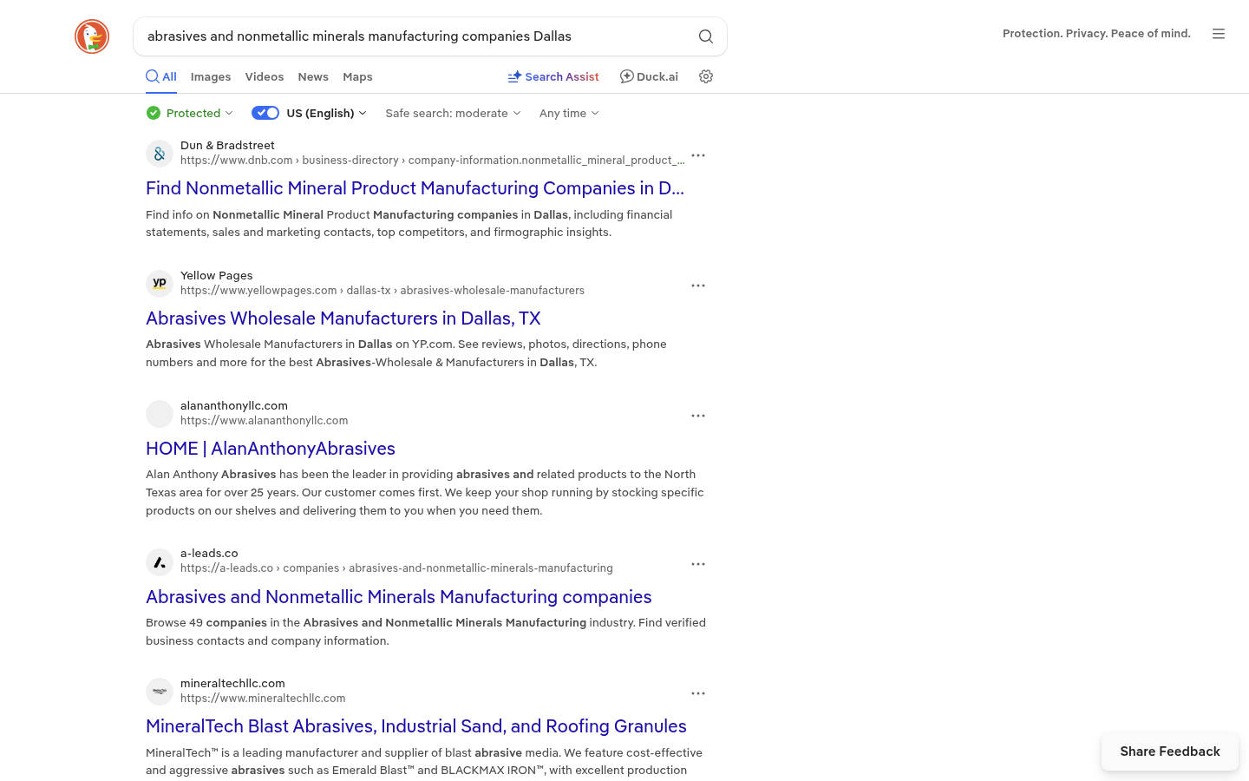Viewport: 1249px width, 781px height.
Task: Open MineralTech Blast Abrasives result link
Action: (416, 726)
